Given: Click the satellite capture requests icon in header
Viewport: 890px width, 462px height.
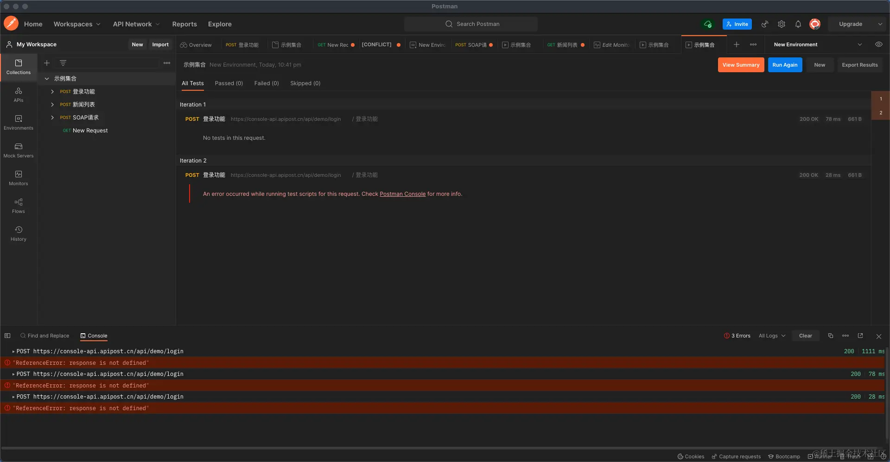Looking at the screenshot, I should [x=765, y=24].
